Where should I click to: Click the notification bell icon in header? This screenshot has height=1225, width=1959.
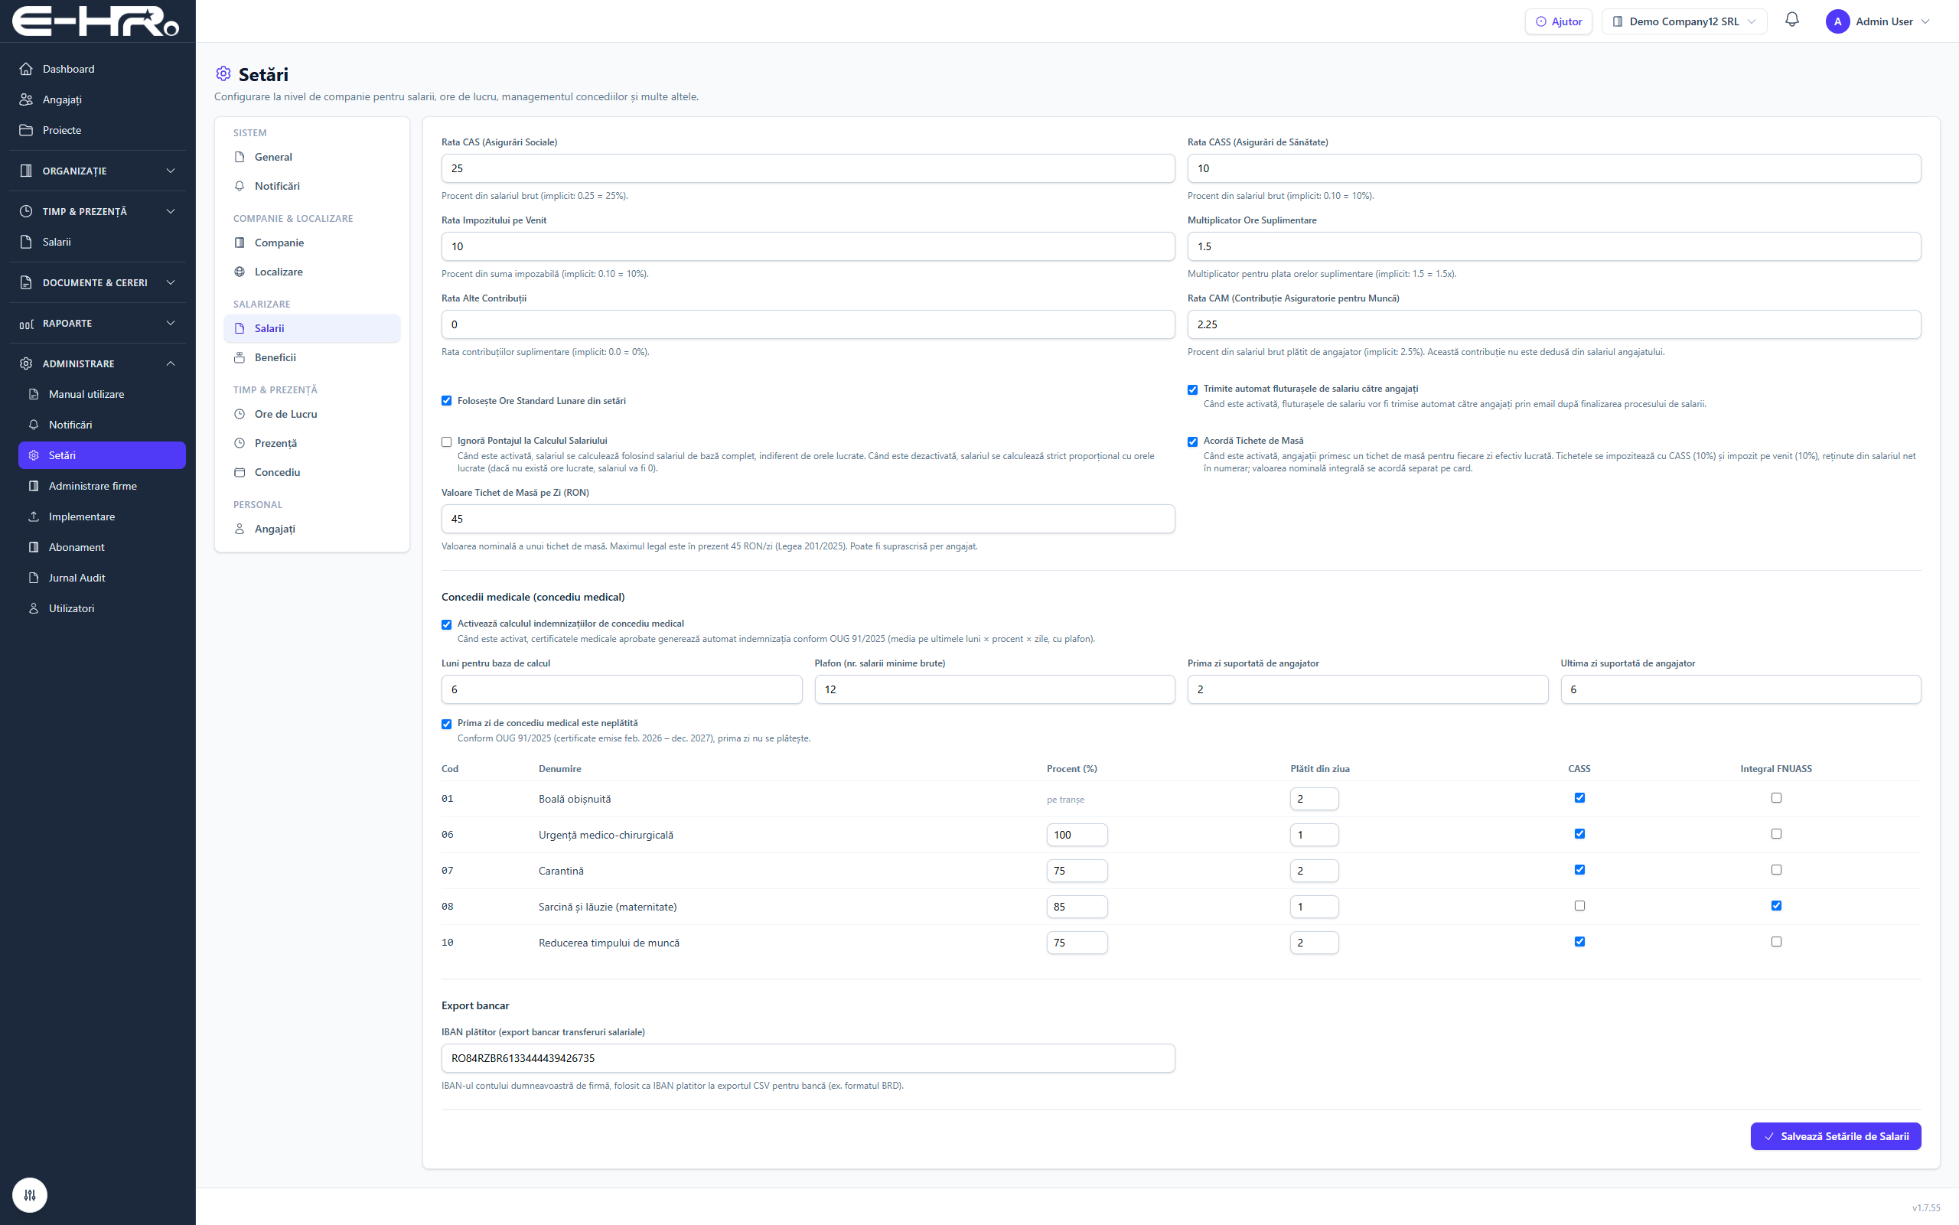(x=1791, y=20)
